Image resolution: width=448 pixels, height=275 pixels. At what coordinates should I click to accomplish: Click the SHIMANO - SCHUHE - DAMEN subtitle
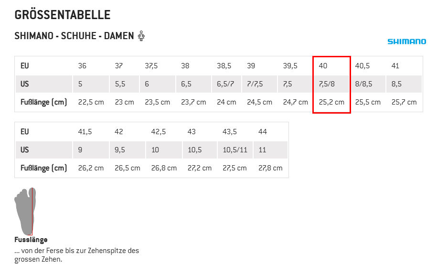pyautogui.click(x=75, y=36)
